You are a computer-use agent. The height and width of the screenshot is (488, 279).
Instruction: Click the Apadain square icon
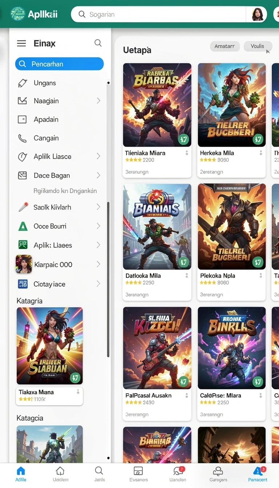pyautogui.click(x=23, y=119)
